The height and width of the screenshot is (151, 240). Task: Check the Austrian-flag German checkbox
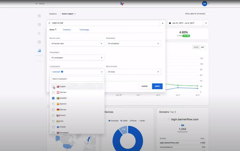[53, 92]
